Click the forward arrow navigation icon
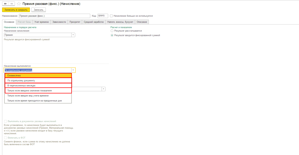 pos(11,4)
